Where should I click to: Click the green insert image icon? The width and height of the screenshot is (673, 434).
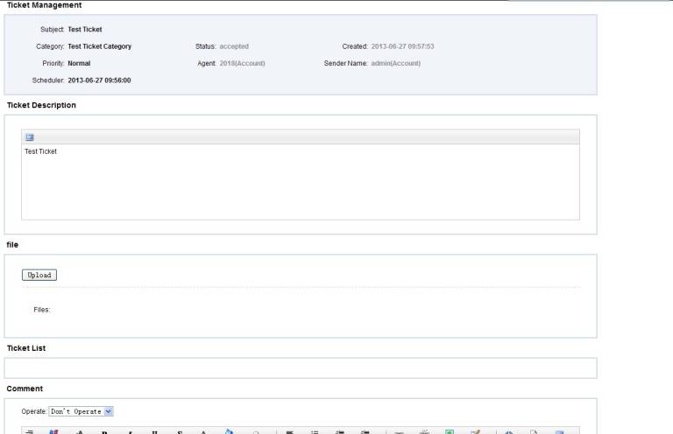(450, 431)
